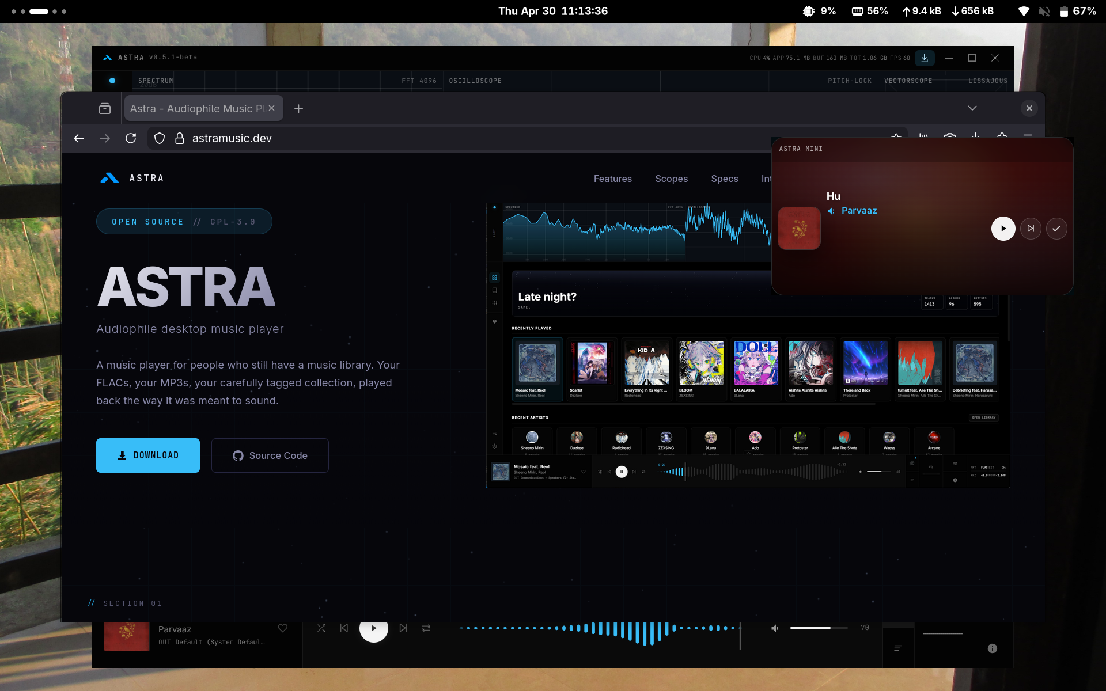Open the Source Code GitHub button
This screenshot has height=691, width=1106.
click(270, 455)
